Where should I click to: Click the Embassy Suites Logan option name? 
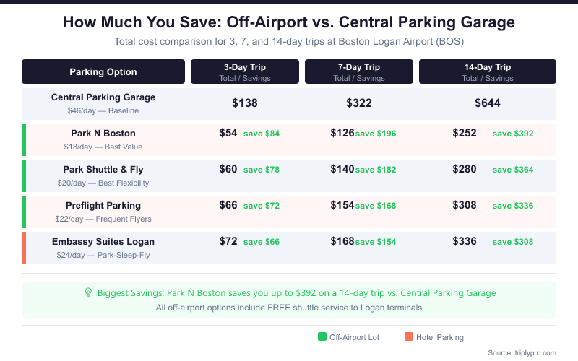click(103, 242)
